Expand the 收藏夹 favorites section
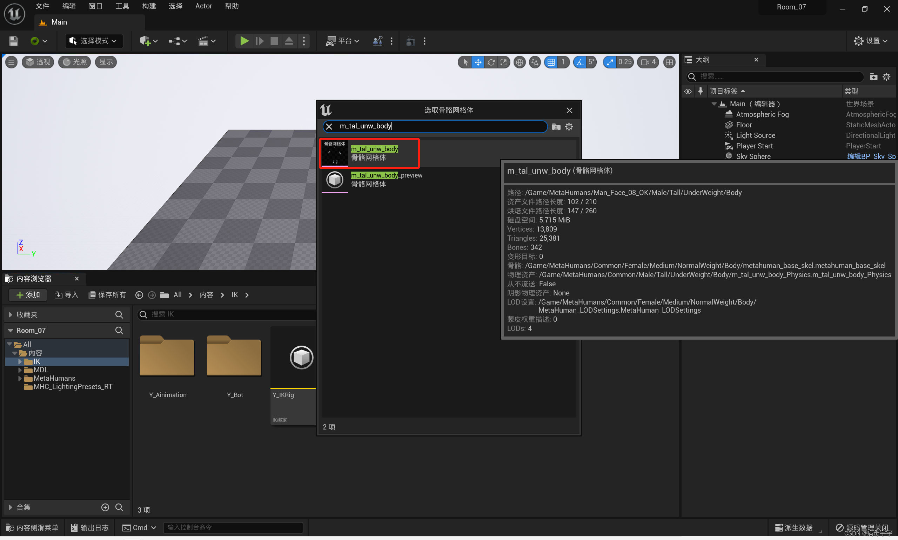The height and width of the screenshot is (540, 898). (x=11, y=315)
